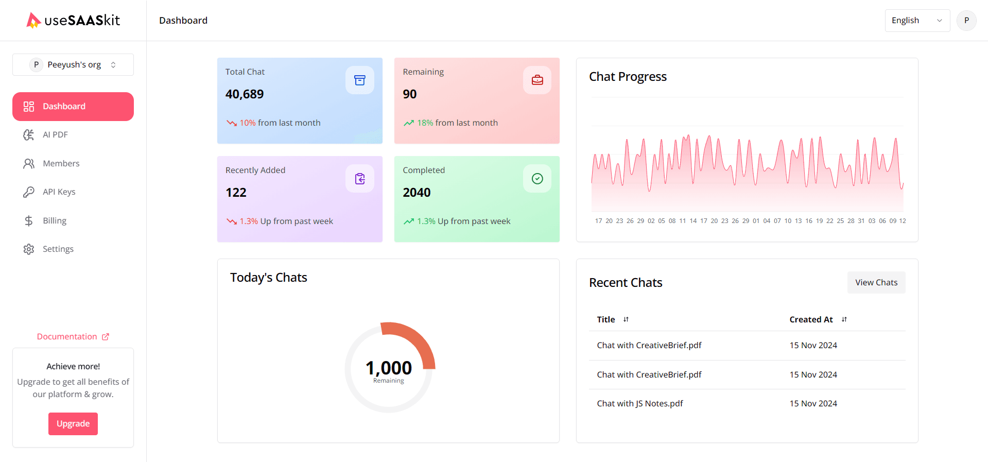Image resolution: width=988 pixels, height=462 pixels.
Task: Open the English language dropdown
Action: 917,21
